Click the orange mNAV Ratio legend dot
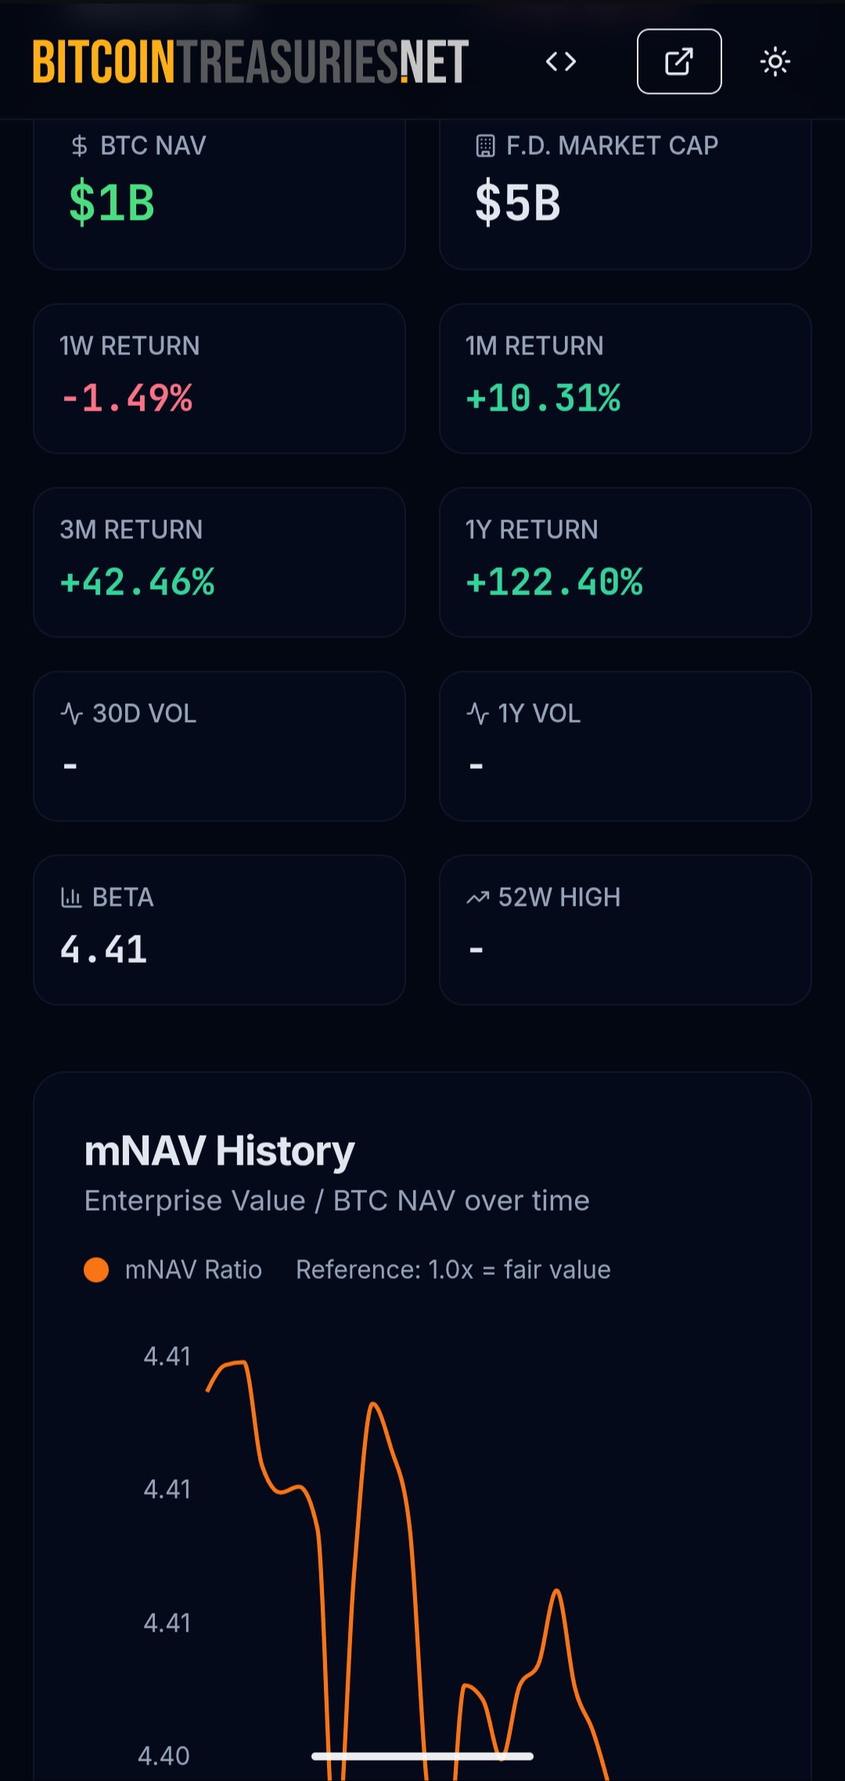 pyautogui.click(x=96, y=1269)
